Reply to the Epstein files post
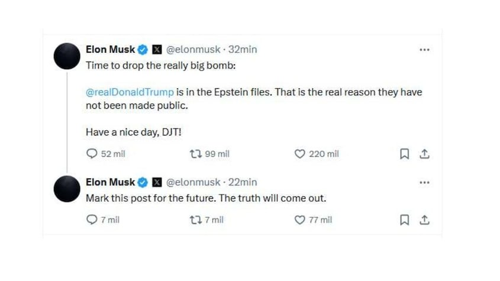500x281 pixels. coord(92,154)
